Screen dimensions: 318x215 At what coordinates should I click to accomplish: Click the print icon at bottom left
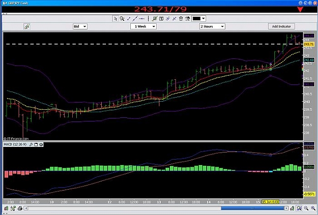coord(20,208)
